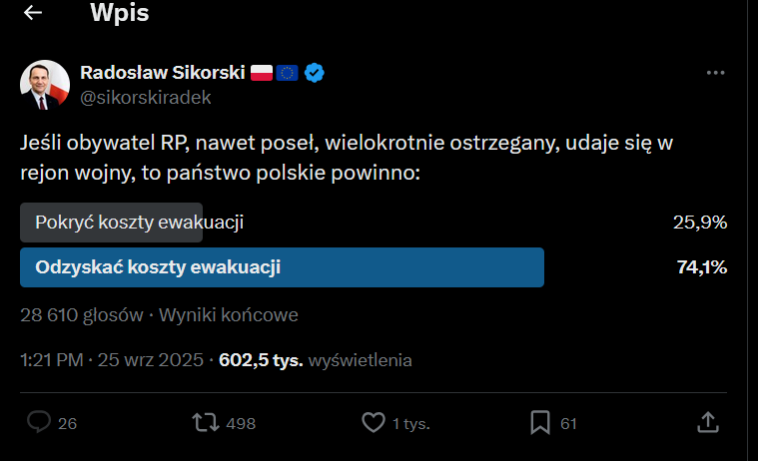This screenshot has width=758, height=461.
Task: Click the back arrow next to Wpis
Action: tap(33, 14)
